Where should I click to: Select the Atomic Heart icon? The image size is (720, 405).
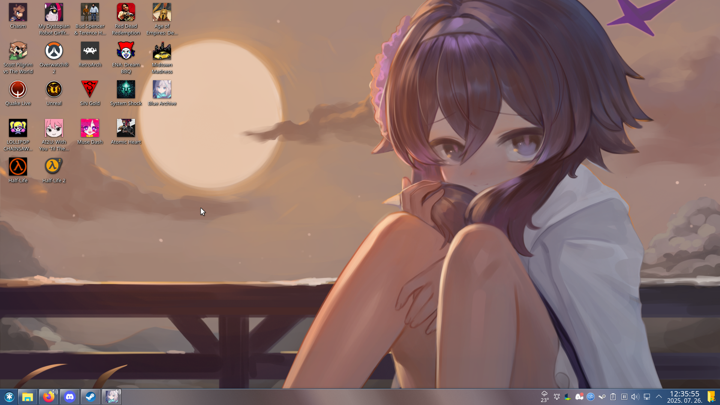click(x=126, y=132)
